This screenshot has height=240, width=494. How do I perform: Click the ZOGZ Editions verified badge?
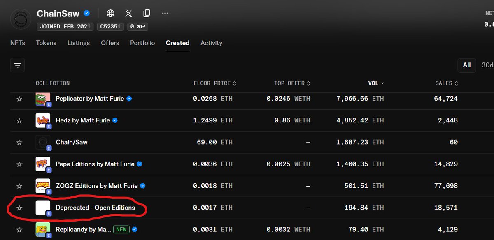pyautogui.click(x=143, y=186)
